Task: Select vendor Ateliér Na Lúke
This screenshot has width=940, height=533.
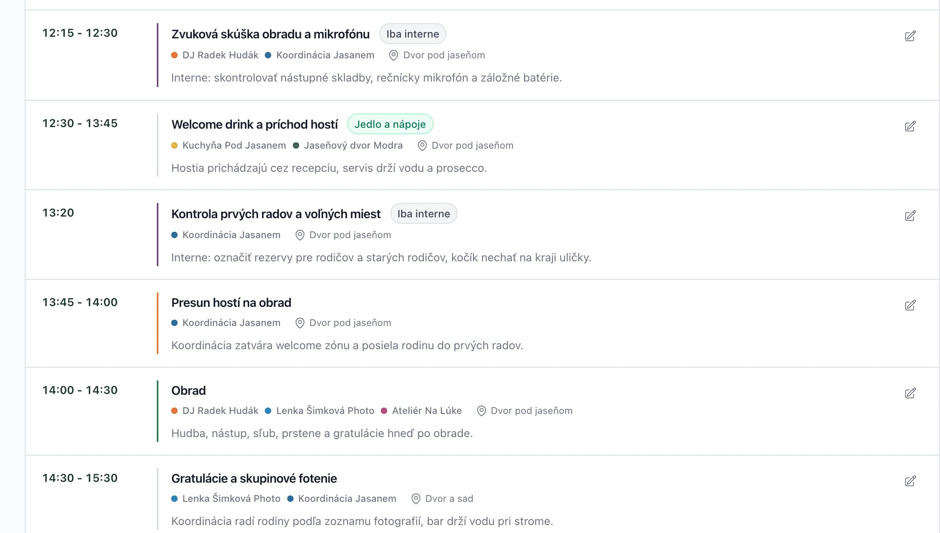Action: pos(427,411)
